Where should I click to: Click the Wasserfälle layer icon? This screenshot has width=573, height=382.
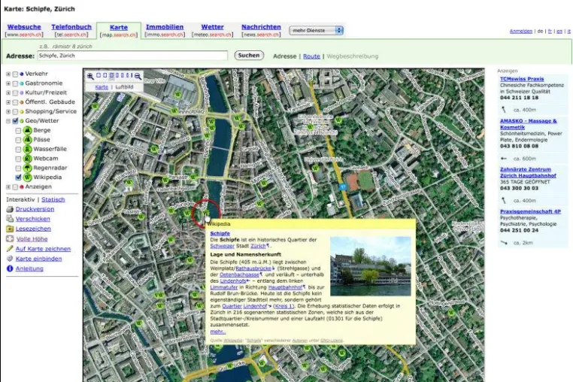(27, 149)
